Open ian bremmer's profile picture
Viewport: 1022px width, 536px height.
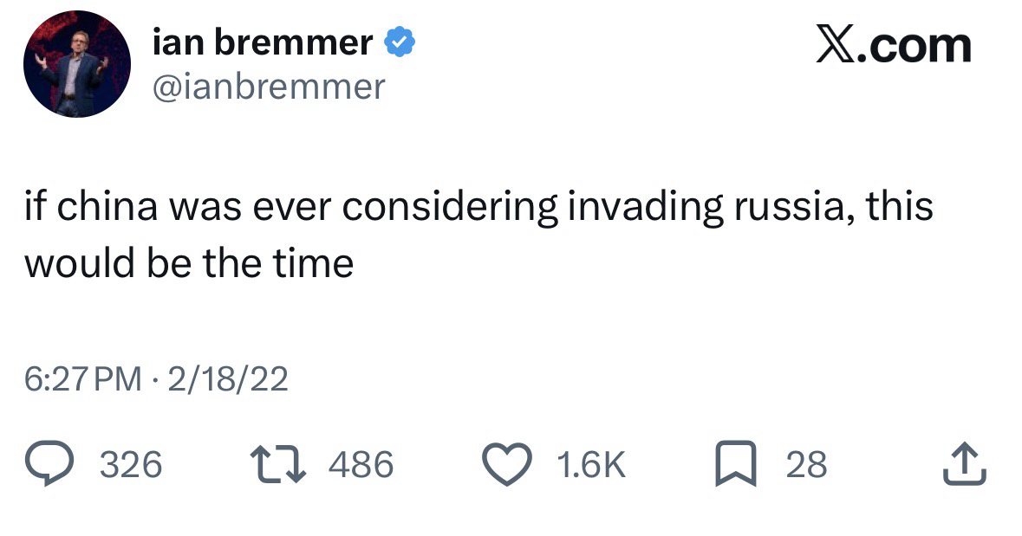pos(77,65)
